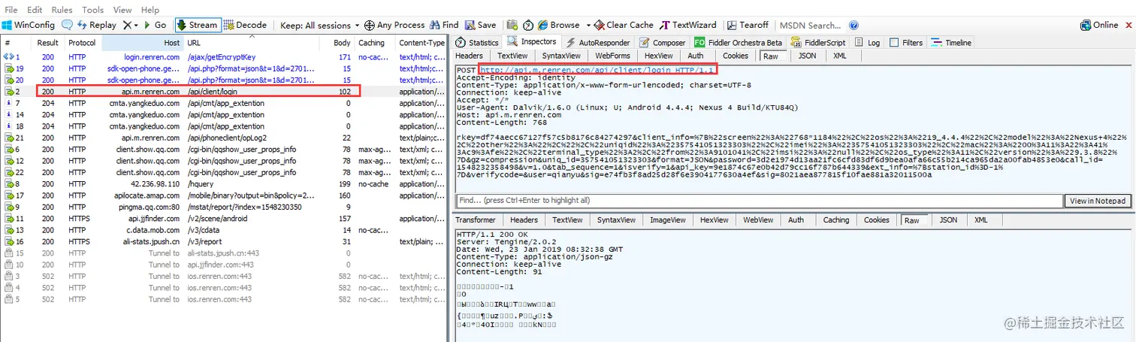Image resolution: width=1136 pixels, height=342 pixels.
Task: Sort sessions by Result column header
Action: coord(48,43)
